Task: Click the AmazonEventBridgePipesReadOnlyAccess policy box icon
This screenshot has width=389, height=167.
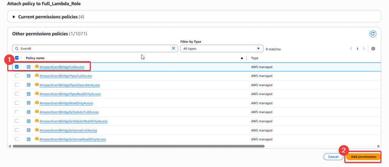Action: [x=37, y=94]
